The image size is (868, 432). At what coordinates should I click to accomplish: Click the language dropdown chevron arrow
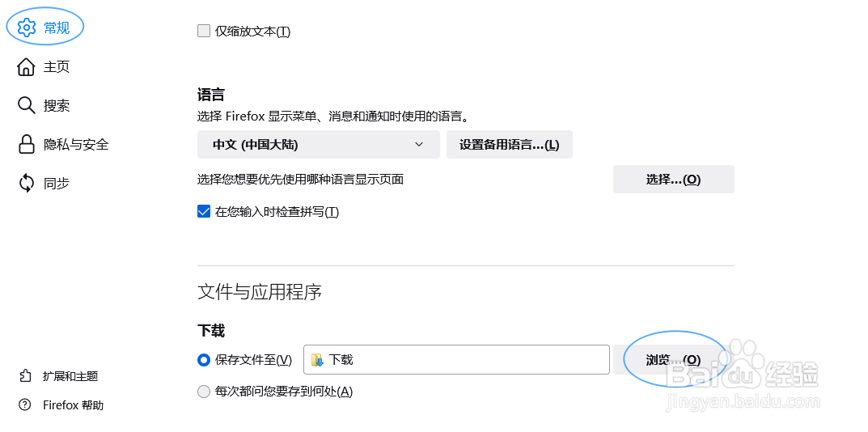[x=419, y=145]
